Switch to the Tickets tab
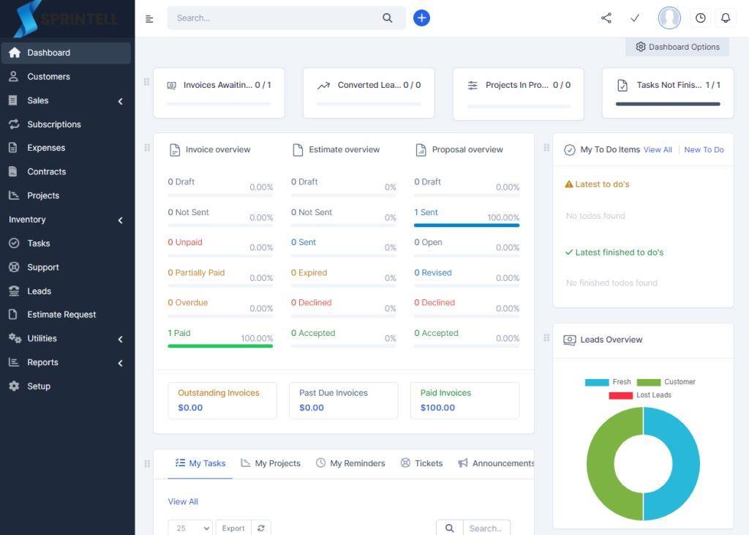749x535 pixels. [421, 463]
